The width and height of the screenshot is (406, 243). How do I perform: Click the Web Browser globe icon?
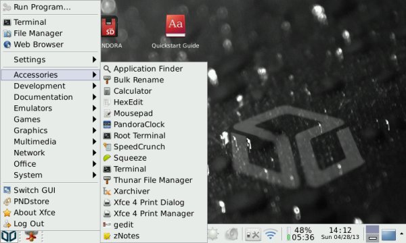(x=7, y=45)
